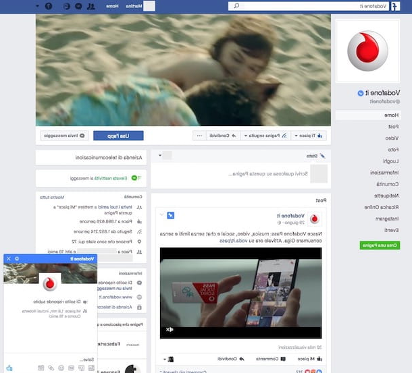Click the magnifier search icon in the top bar
Screen dimensions: 412x373
click(x=236, y=6)
